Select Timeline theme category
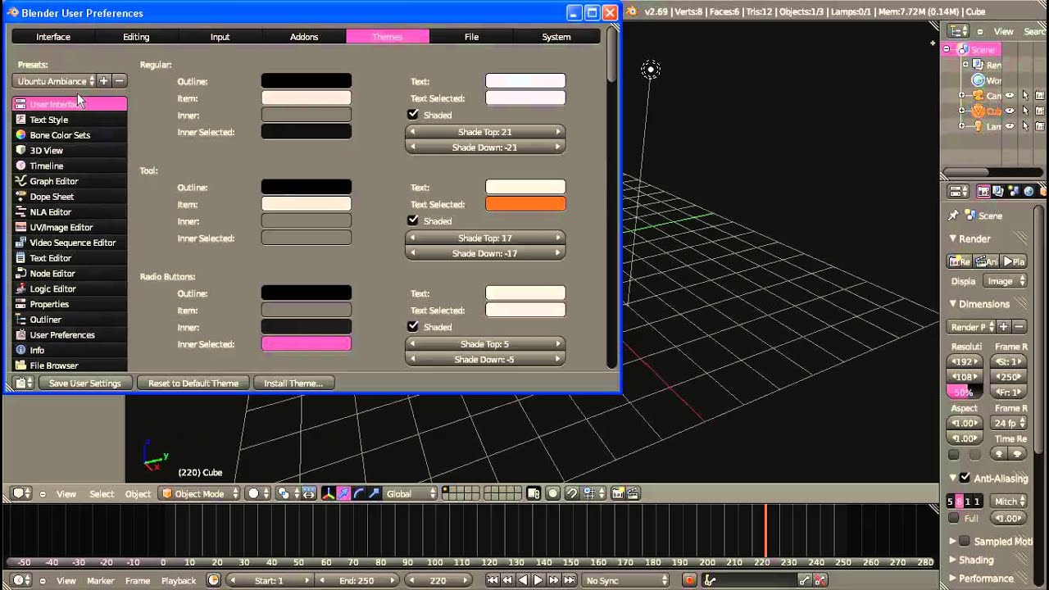Screen dimensions: 1049x590 click(70, 166)
